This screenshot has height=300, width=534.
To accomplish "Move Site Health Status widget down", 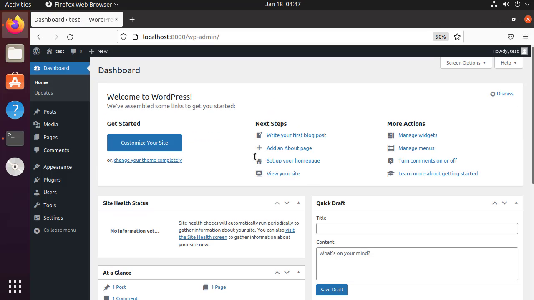I will [x=287, y=203].
